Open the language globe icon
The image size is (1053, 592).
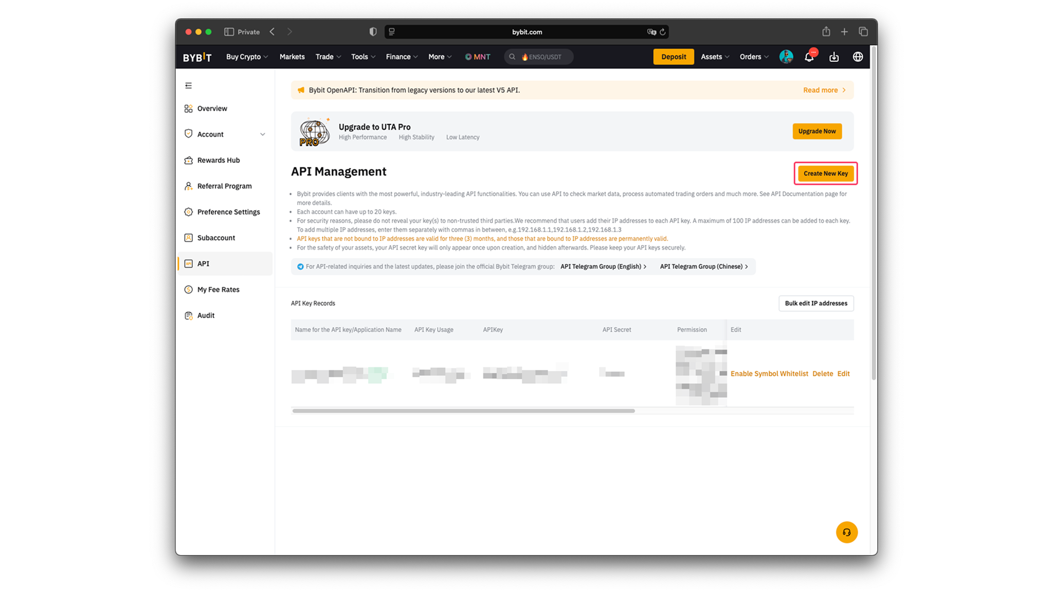coord(858,57)
